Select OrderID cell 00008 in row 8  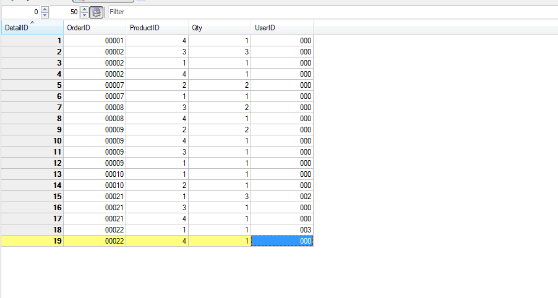coord(95,119)
